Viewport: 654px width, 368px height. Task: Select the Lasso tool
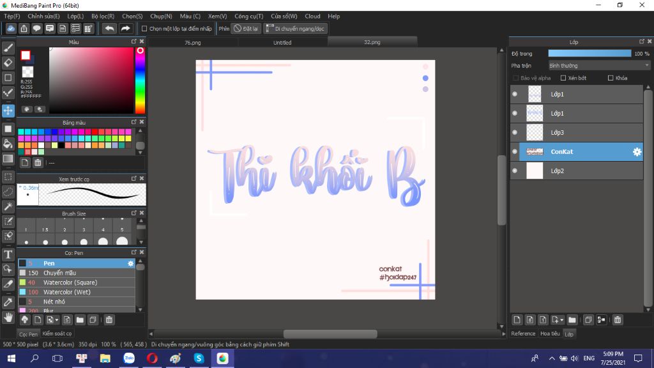[8, 192]
